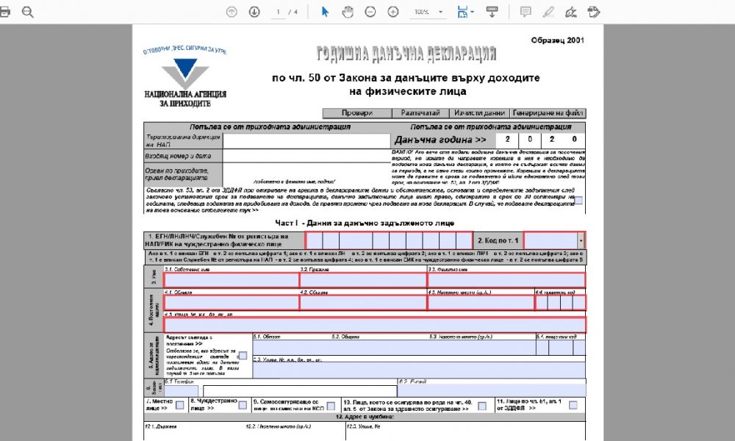Open the sign document pen icon
Viewport: 735px width, 441px height.
tap(570, 12)
